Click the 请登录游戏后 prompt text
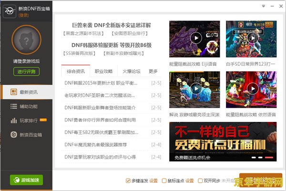 click(x=26, y=61)
